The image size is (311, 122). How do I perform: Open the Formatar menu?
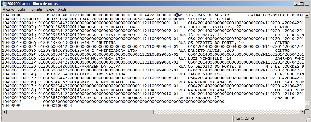tap(36, 9)
